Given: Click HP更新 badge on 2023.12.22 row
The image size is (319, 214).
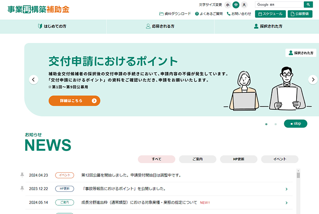Looking at the screenshot, I should point(65,189).
